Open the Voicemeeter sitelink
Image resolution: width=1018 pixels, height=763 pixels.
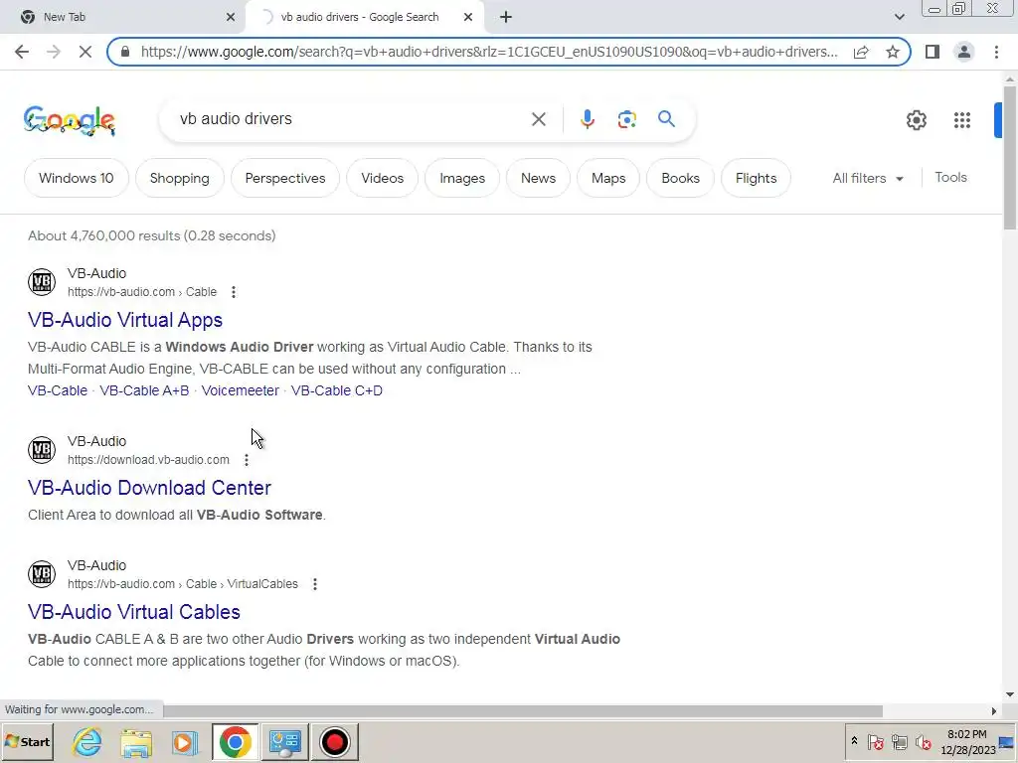[241, 390]
